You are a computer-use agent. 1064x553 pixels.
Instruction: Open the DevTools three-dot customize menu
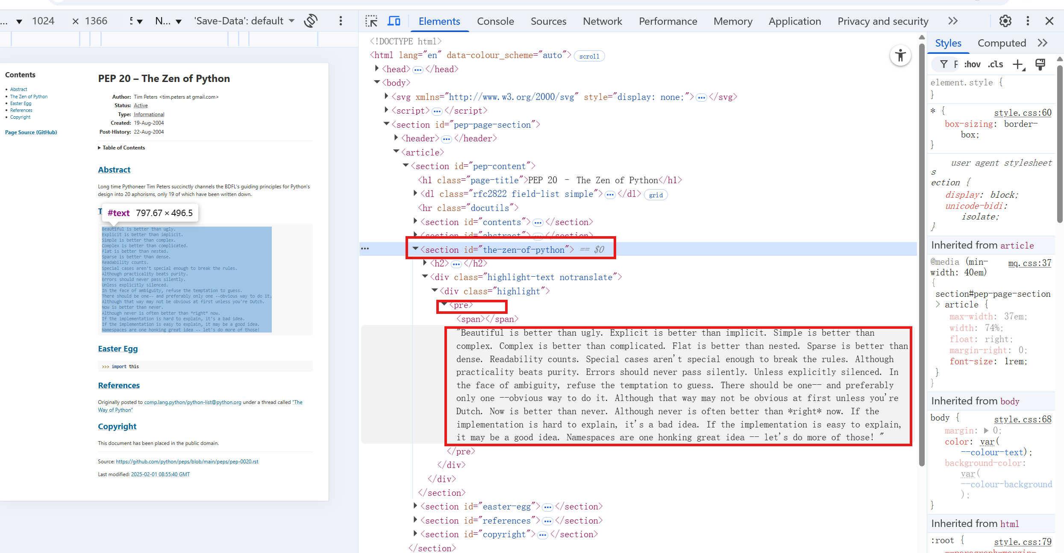(x=1028, y=21)
